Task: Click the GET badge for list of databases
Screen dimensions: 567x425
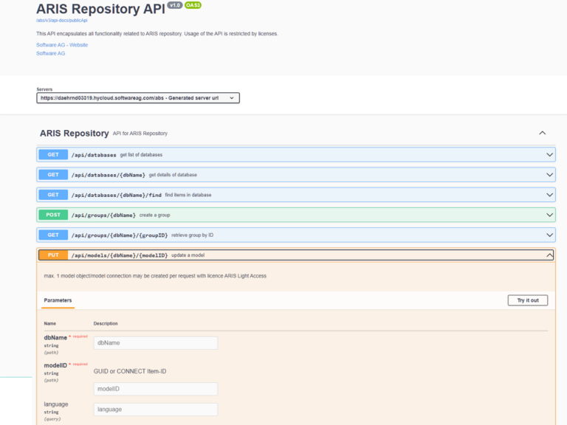Action: tap(53, 155)
